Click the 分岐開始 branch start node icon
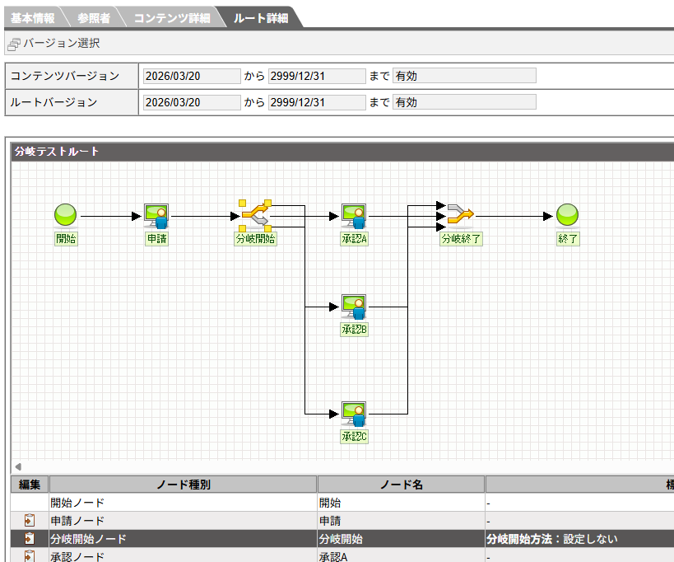This screenshot has width=674, height=562. (x=255, y=216)
